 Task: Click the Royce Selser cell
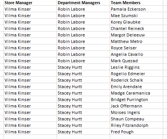(136, 48)
